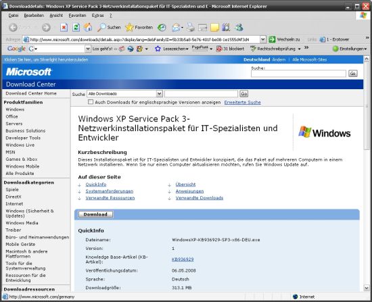Screen dimensions: 372x302
Task: Open Download Center Home in sidebar
Action: pyautogui.click(x=31, y=93)
